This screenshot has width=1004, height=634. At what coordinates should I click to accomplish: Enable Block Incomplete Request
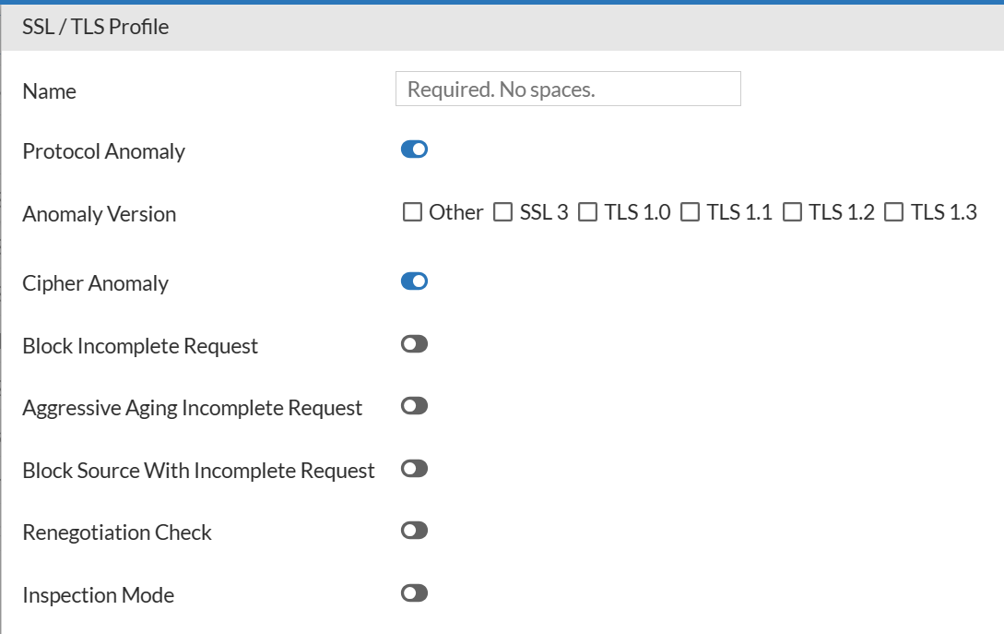point(414,343)
